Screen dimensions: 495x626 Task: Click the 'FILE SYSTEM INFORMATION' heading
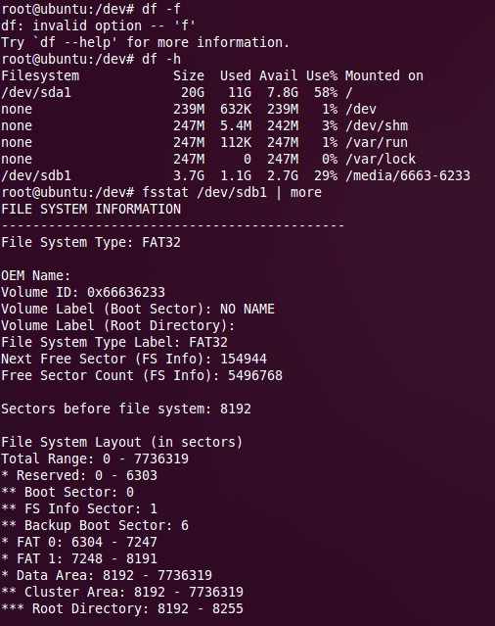91,209
